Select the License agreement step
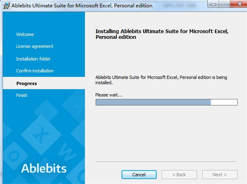 (35, 46)
